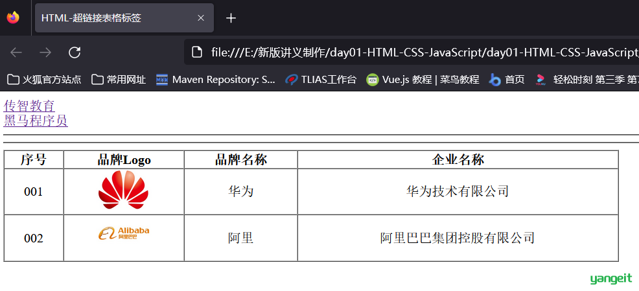This screenshot has height=291, width=639.
Task: Open the Maven Repository bookmark
Action: coord(216,80)
